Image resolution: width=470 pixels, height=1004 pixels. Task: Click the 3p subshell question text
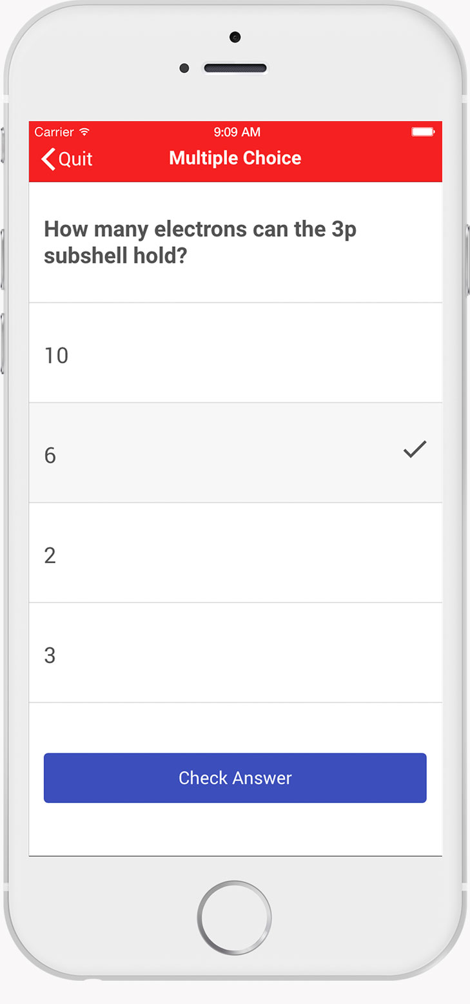(x=200, y=242)
